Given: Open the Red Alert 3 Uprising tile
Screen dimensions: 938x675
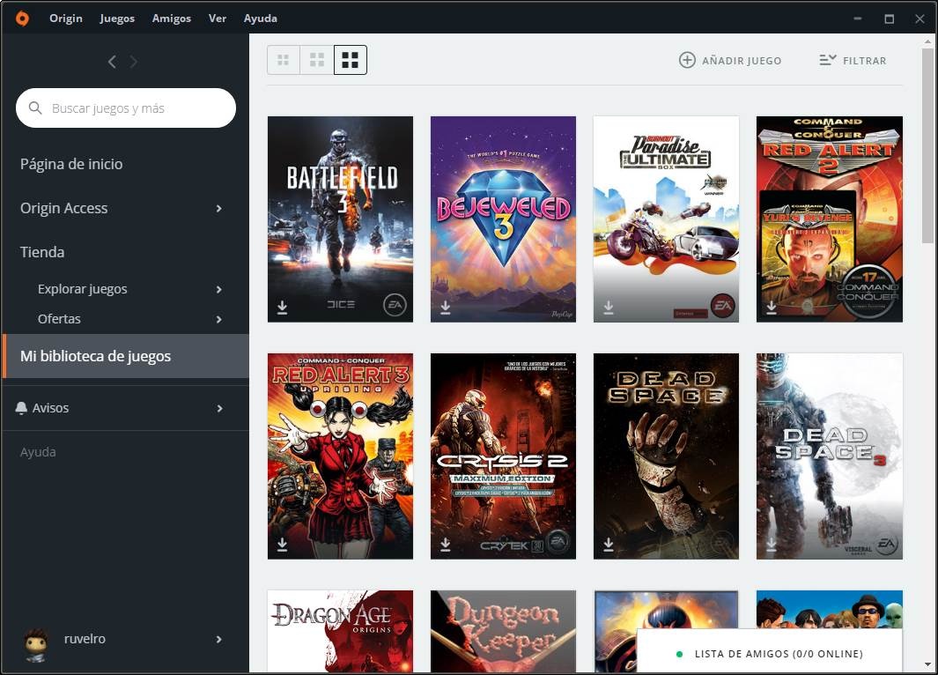Looking at the screenshot, I should pos(340,456).
